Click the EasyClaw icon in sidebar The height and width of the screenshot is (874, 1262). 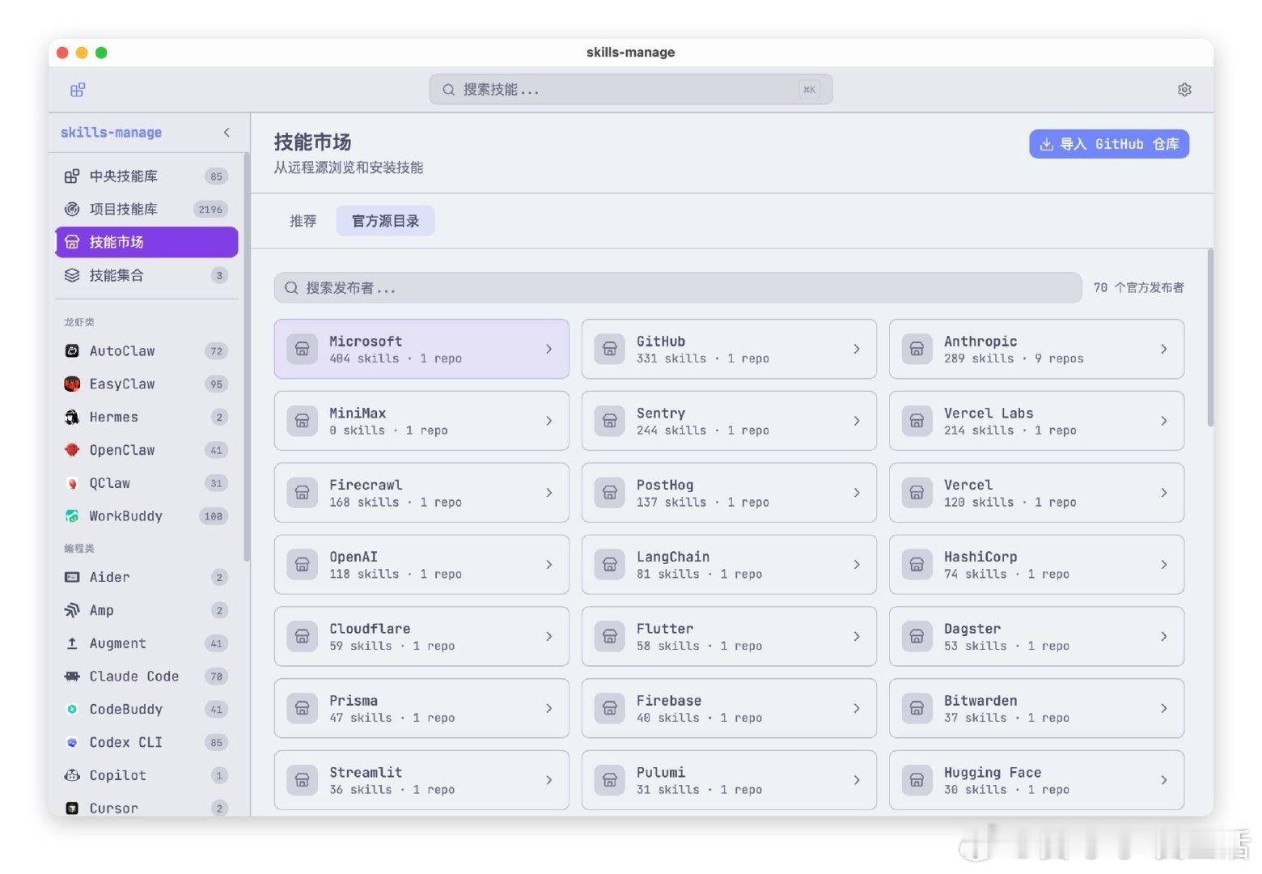click(x=72, y=384)
